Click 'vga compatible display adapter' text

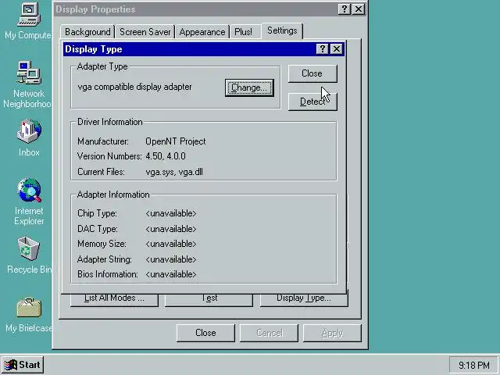tap(134, 87)
